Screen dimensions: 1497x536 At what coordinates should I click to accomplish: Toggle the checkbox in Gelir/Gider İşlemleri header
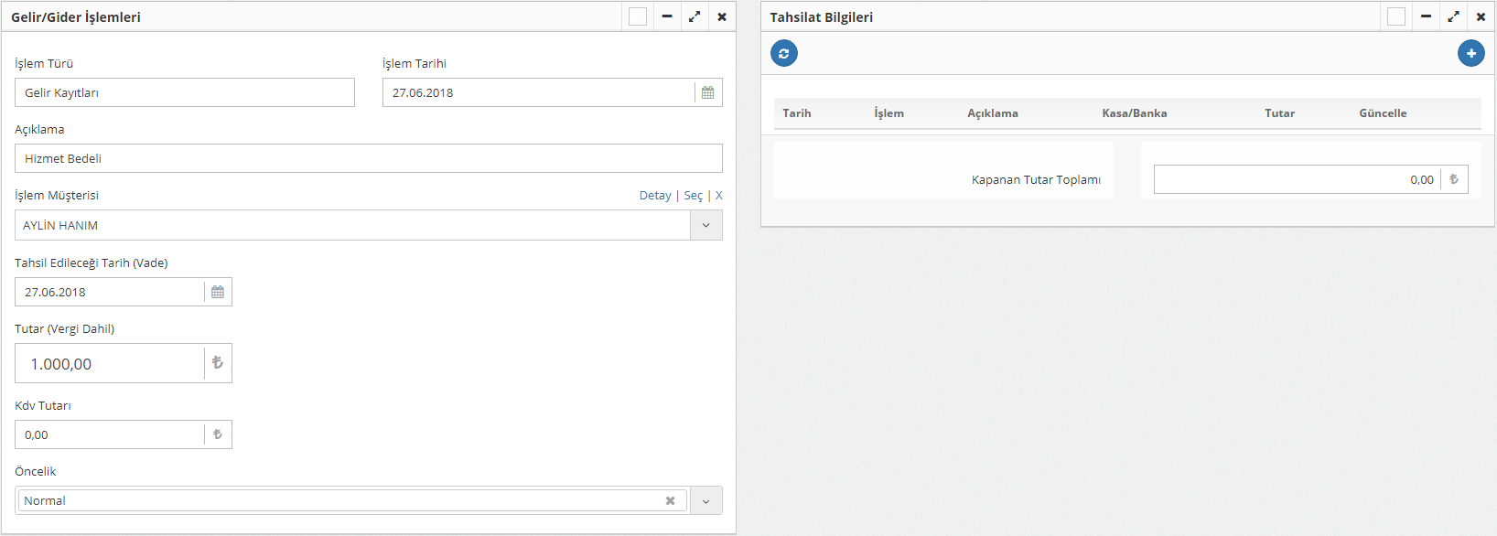tap(638, 16)
